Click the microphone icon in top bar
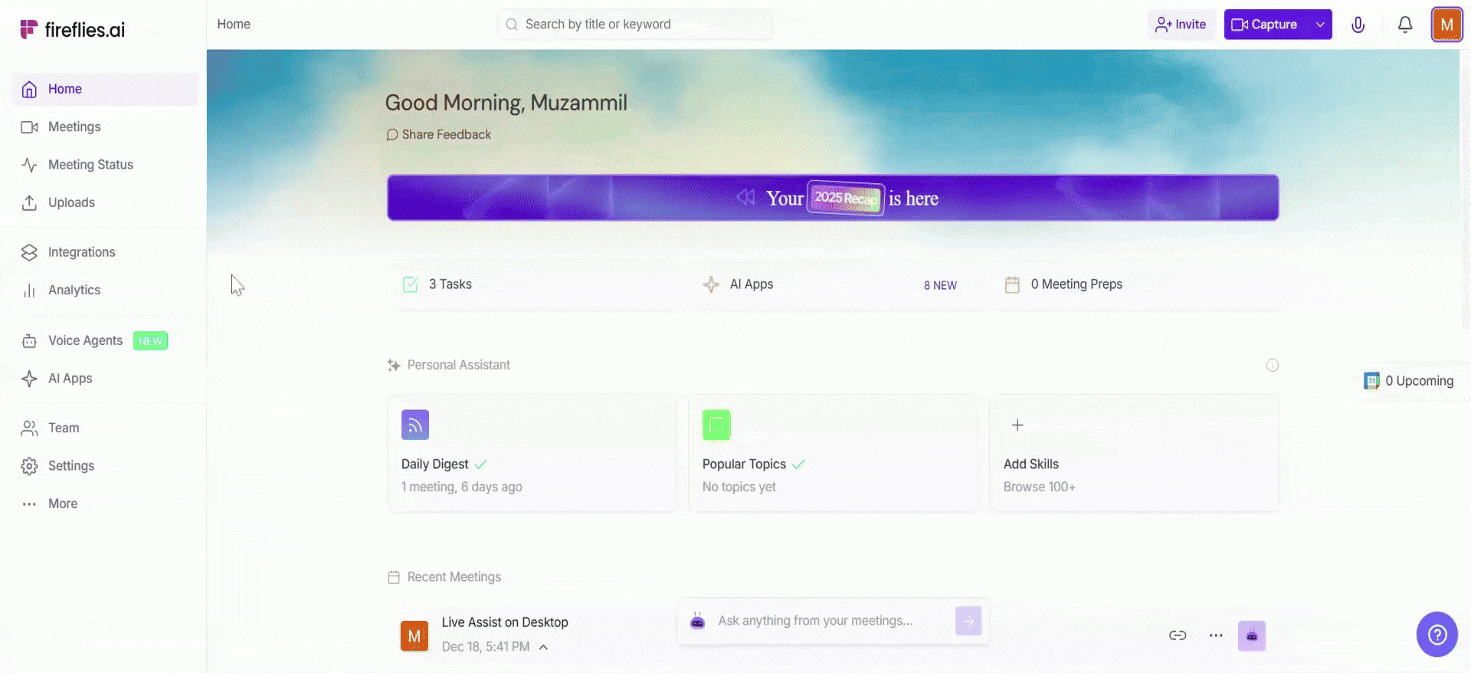Screen dimensions: 1471x673 coord(1358,25)
